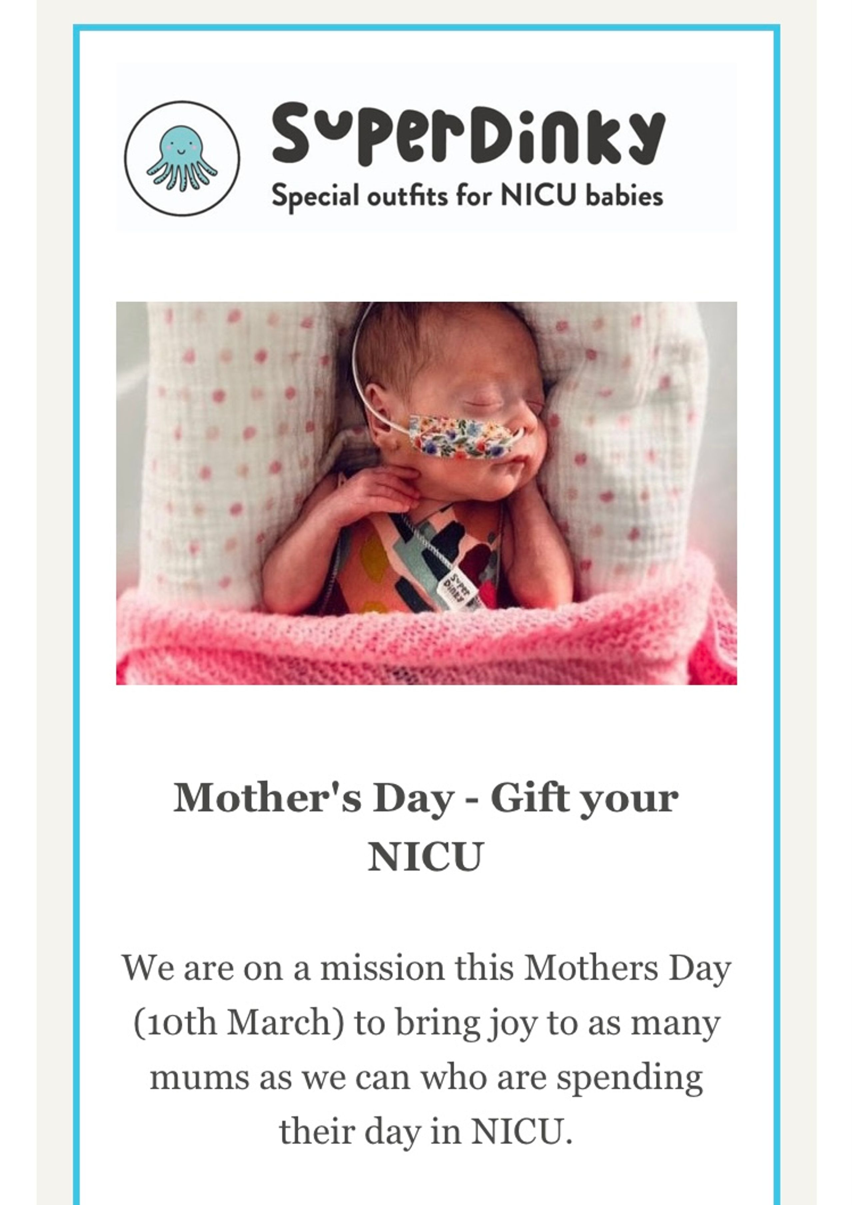Click the circular outline around the octopus
The image size is (853, 1205).
[x=182, y=158]
